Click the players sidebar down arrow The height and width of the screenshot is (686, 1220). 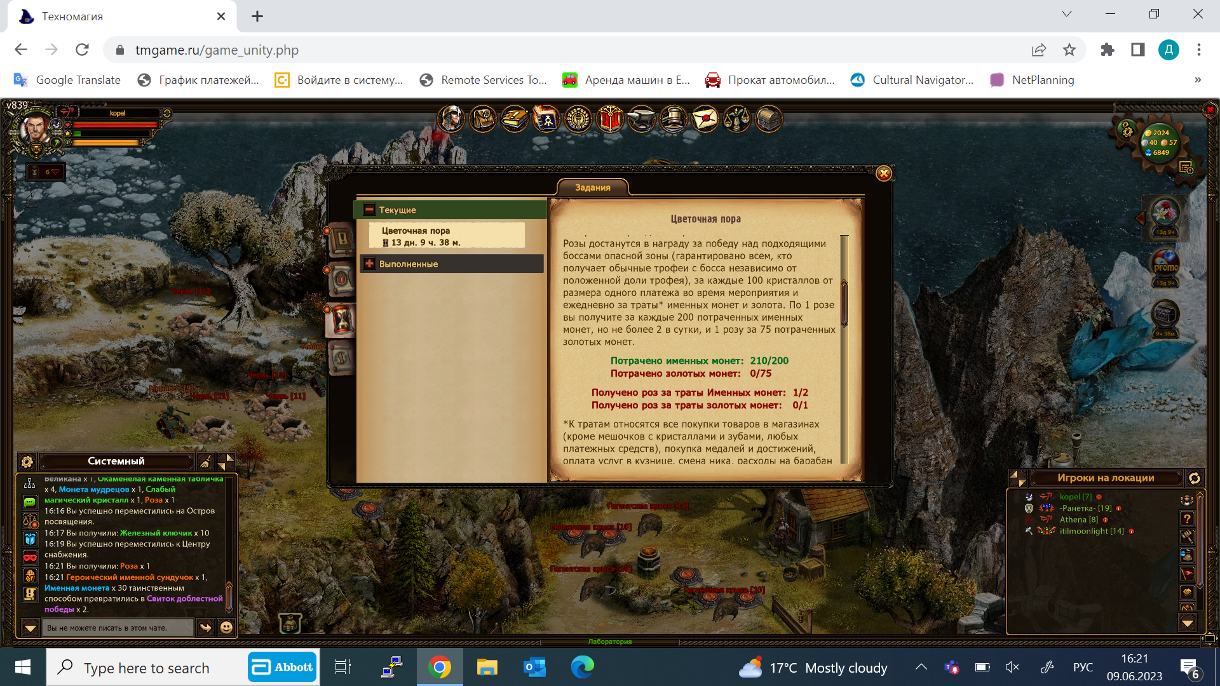point(1187,623)
